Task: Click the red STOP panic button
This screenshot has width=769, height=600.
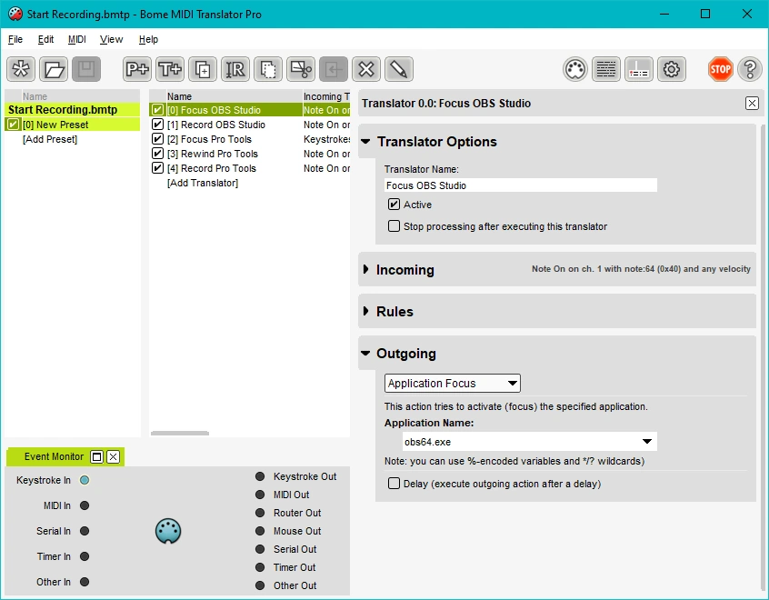Action: (721, 69)
